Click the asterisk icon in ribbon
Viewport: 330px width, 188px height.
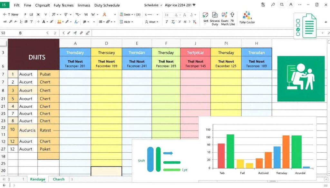[185, 22]
